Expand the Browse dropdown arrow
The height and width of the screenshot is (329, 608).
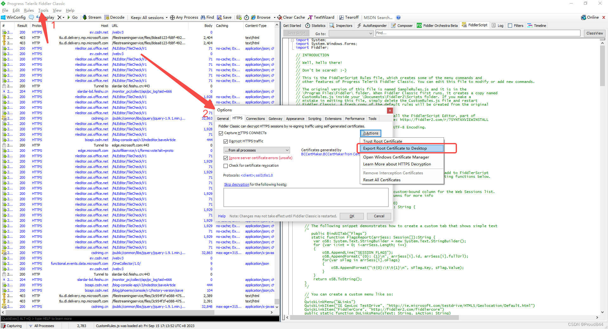275,17
